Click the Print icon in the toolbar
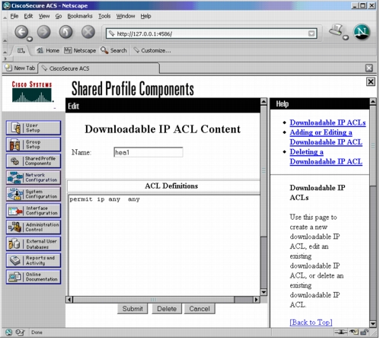 pyautogui.click(x=337, y=30)
